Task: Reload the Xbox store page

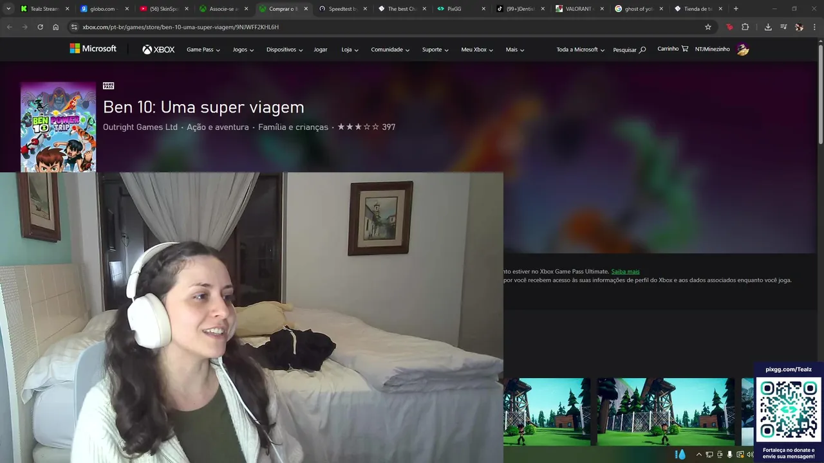Action: coord(40,27)
